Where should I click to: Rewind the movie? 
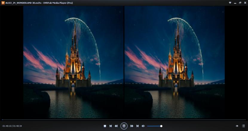click(x=116, y=126)
